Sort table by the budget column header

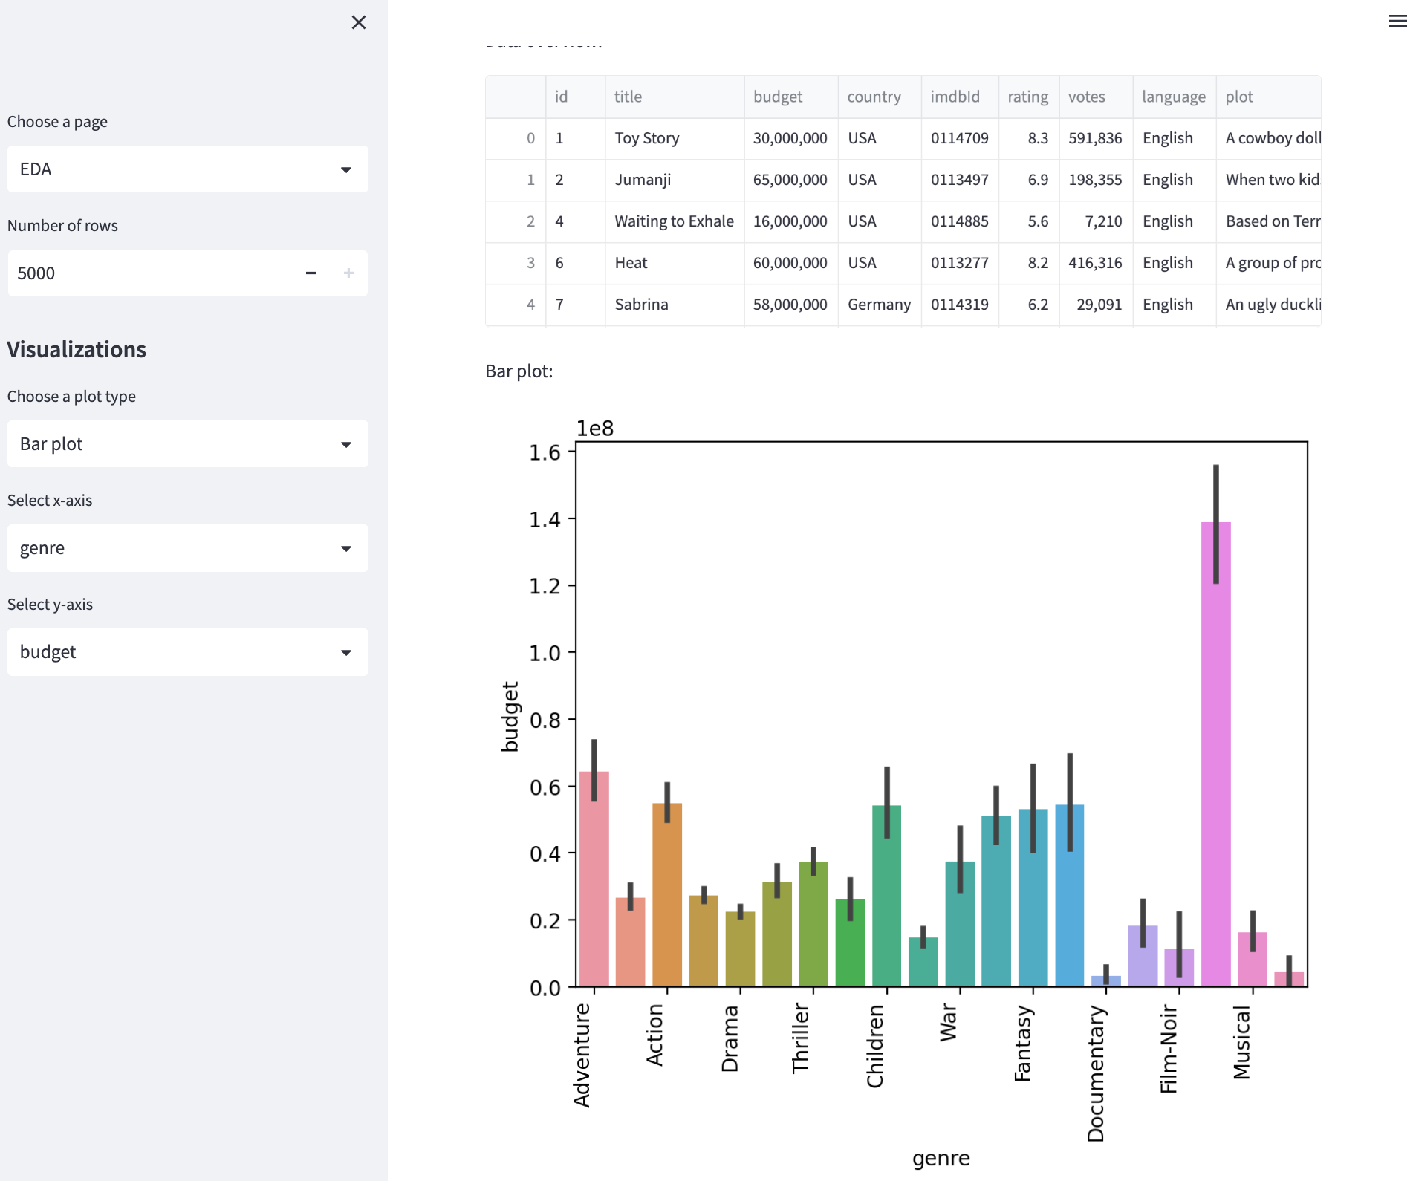pyautogui.click(x=790, y=97)
